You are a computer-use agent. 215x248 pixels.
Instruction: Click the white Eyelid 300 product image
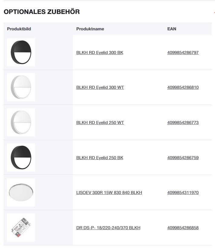tap(21, 87)
